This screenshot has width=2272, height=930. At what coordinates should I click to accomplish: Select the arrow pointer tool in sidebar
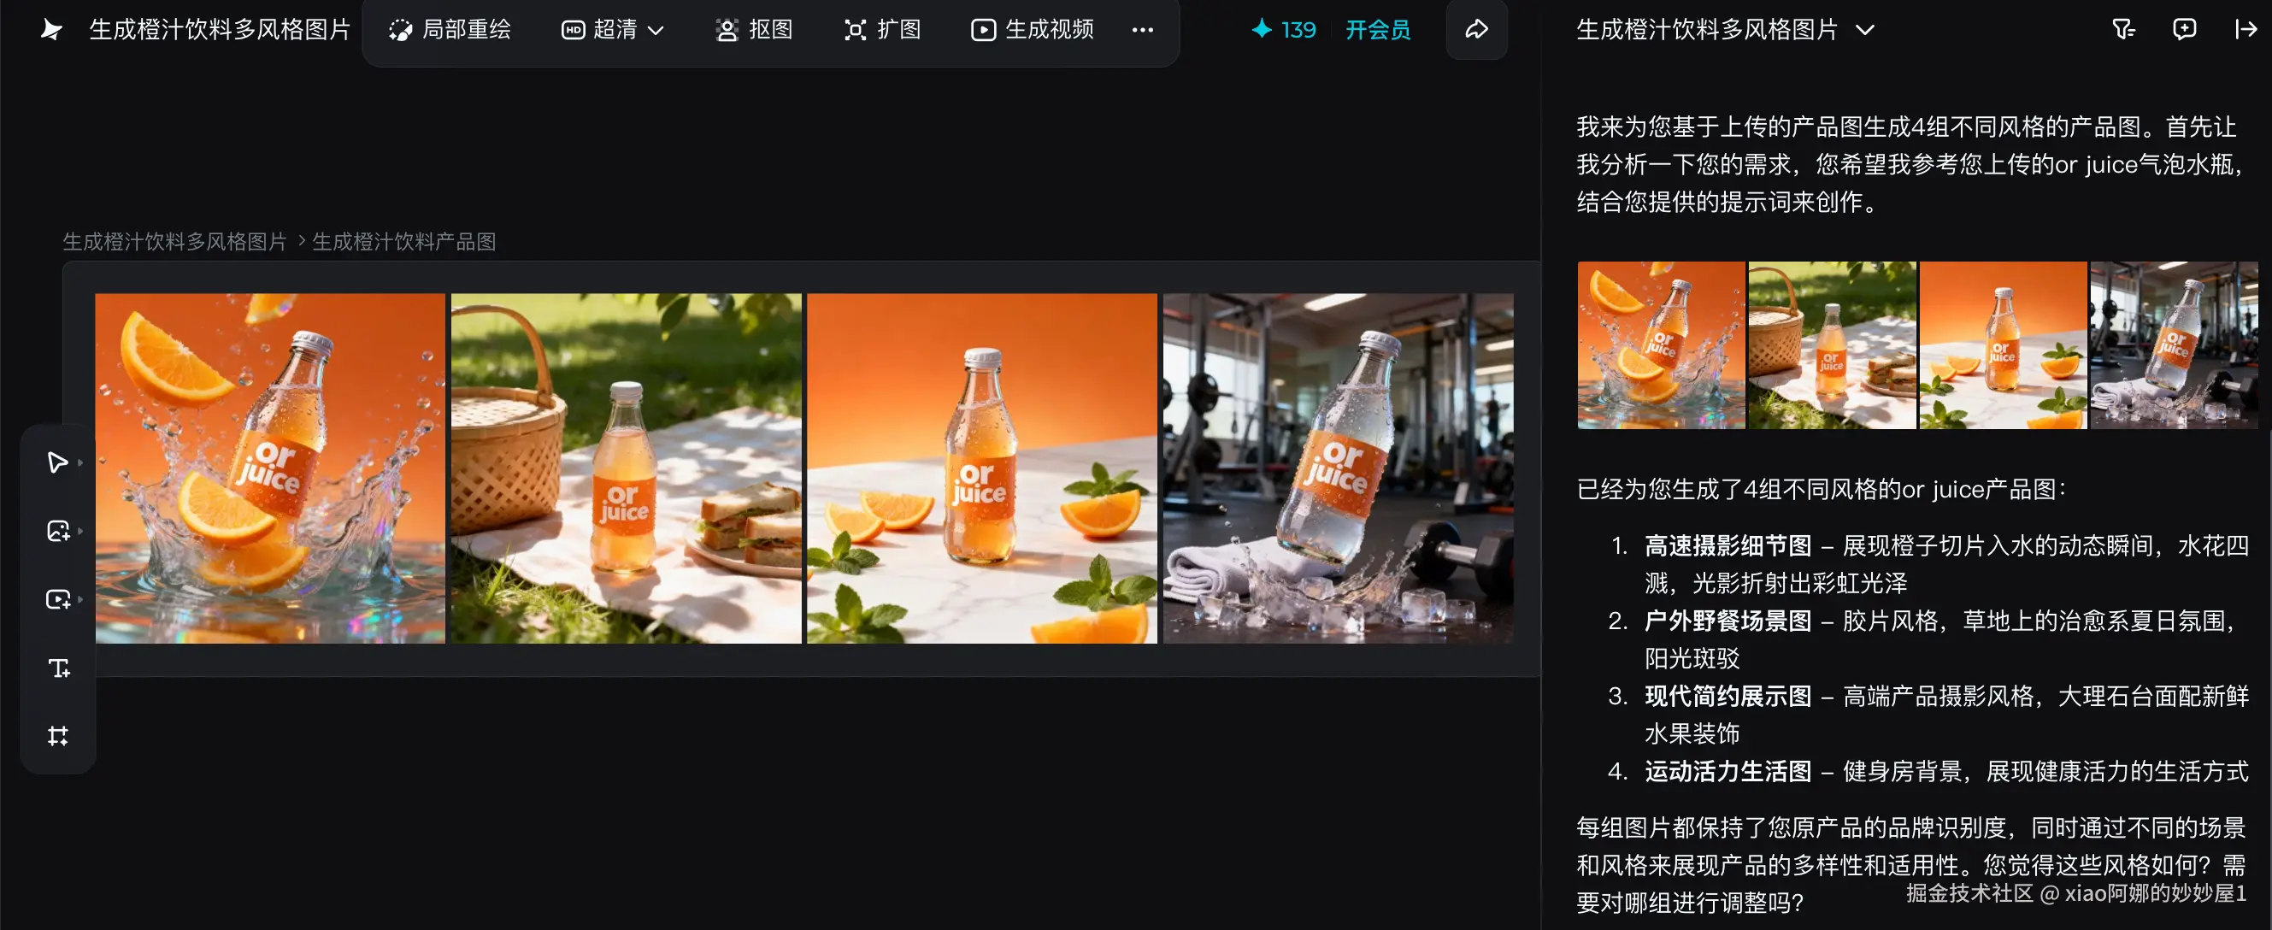(x=57, y=462)
